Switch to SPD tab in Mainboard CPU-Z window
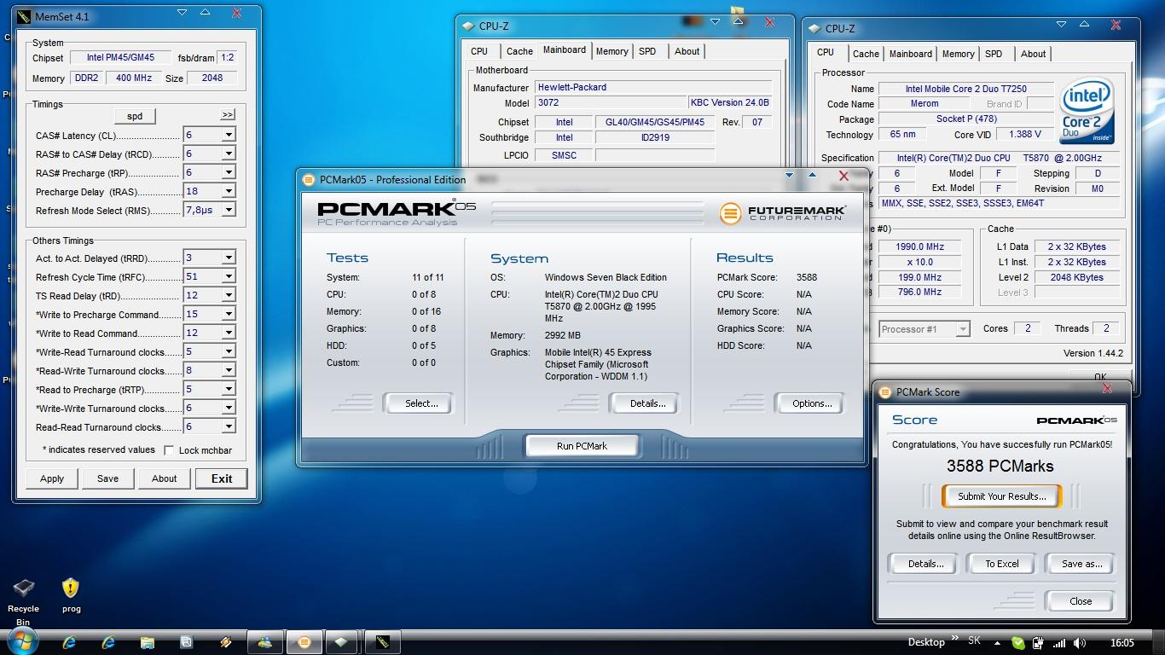The width and height of the screenshot is (1165, 655). (x=647, y=51)
